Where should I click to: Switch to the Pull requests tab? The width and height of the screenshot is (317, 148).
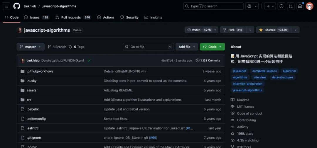tap(73, 17)
